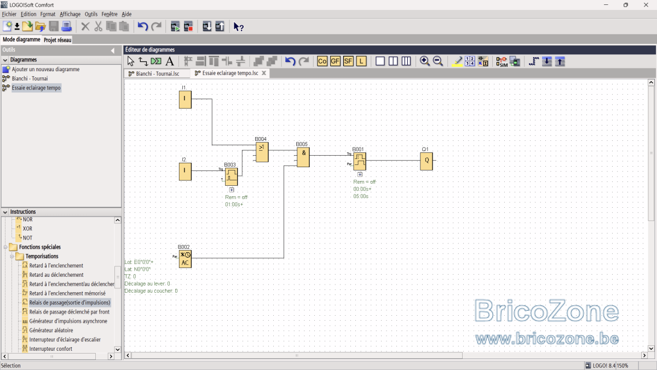This screenshot has width=657, height=370.
Task: Zoom in on the diagram
Action: coord(424,61)
